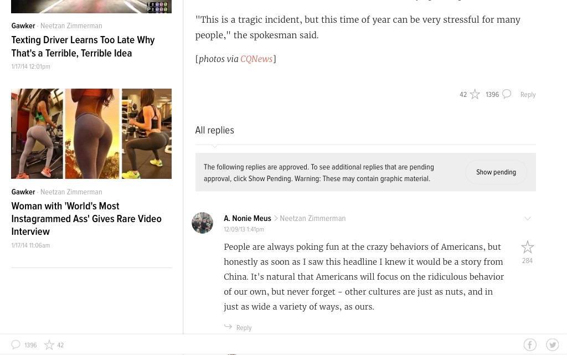Screen dimensions: 567x355
Task: Open commenter name A. Nonie Meus
Action: 248,218
